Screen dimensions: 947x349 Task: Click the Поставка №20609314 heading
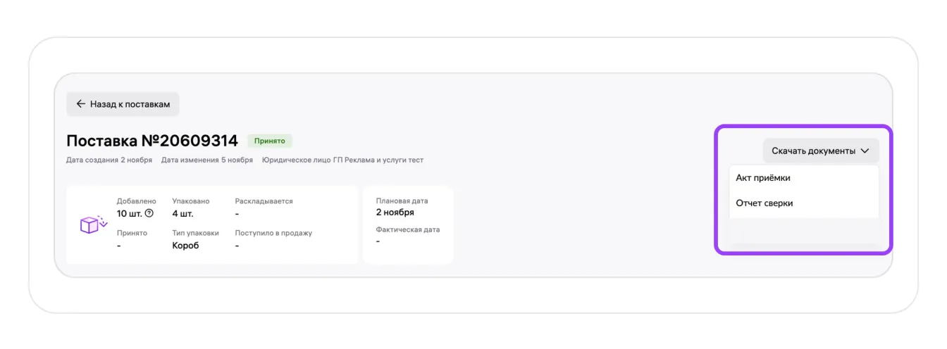151,141
